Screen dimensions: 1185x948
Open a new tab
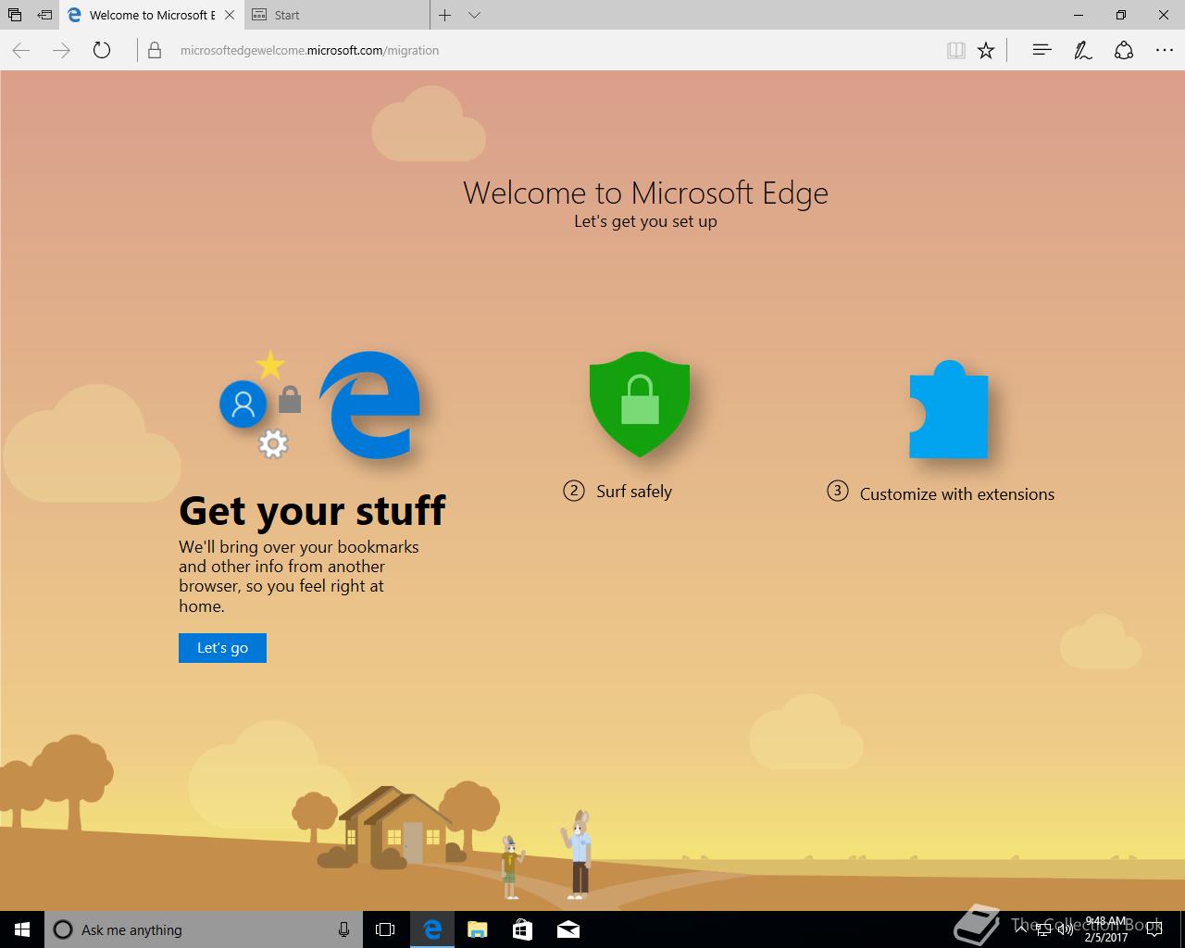(444, 15)
